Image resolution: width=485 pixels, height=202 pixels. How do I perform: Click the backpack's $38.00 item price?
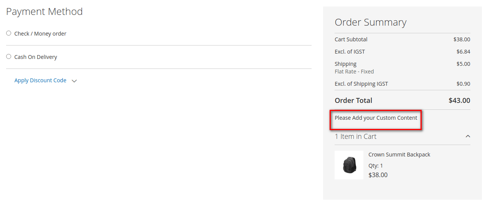(378, 175)
